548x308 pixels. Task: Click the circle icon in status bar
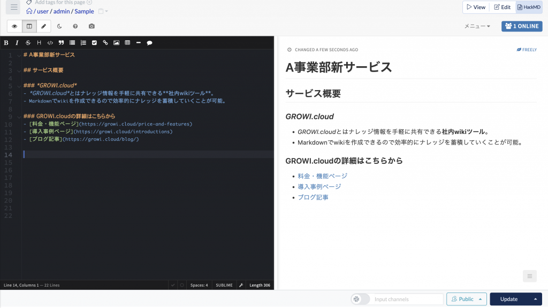(182, 285)
